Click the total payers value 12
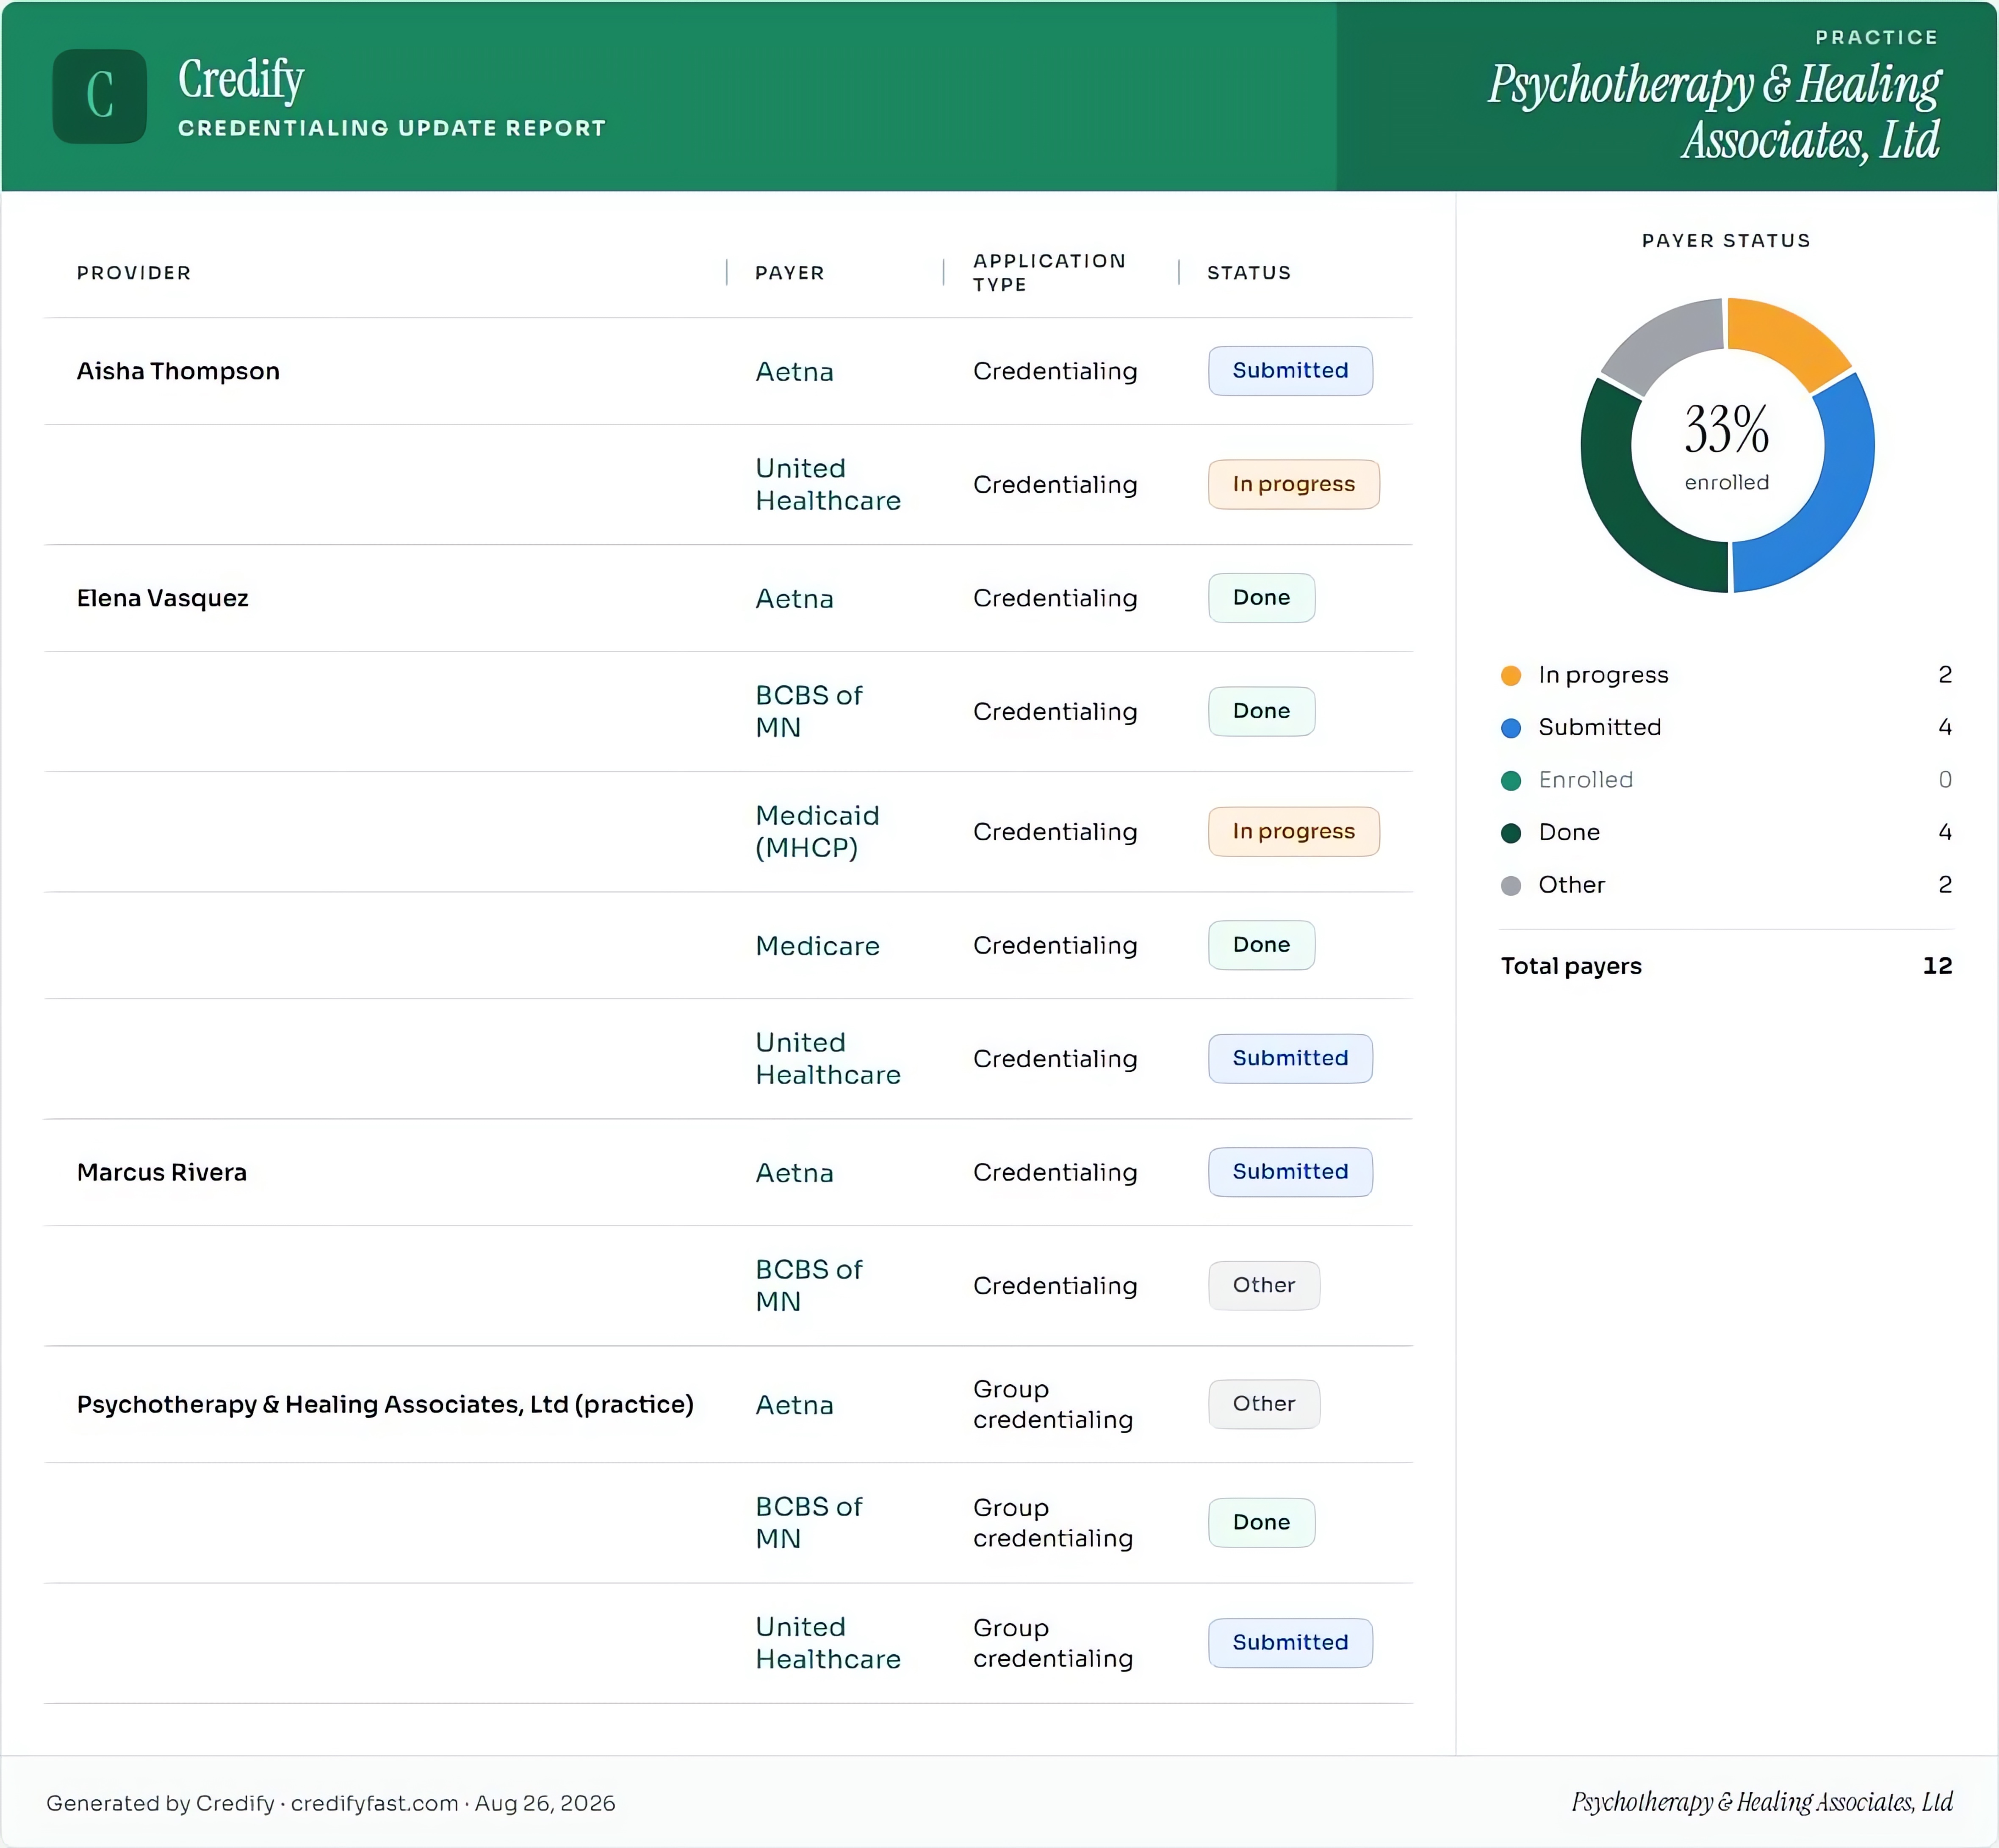The height and width of the screenshot is (1848, 1999). pos(1937,966)
